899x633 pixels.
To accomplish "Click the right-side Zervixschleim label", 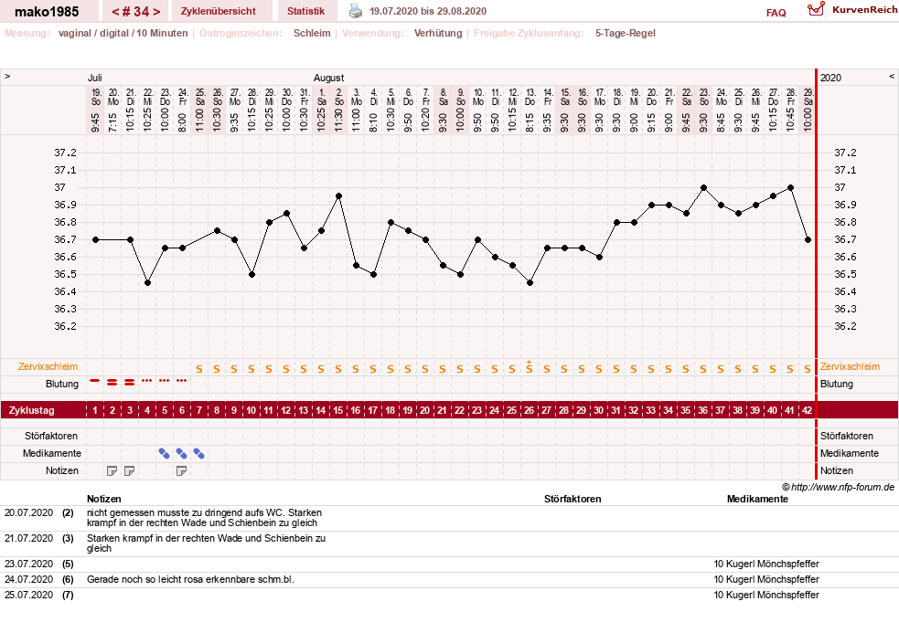I will click(x=850, y=366).
